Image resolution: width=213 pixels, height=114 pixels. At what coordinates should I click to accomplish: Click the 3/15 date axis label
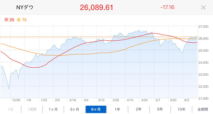coord(101,100)
